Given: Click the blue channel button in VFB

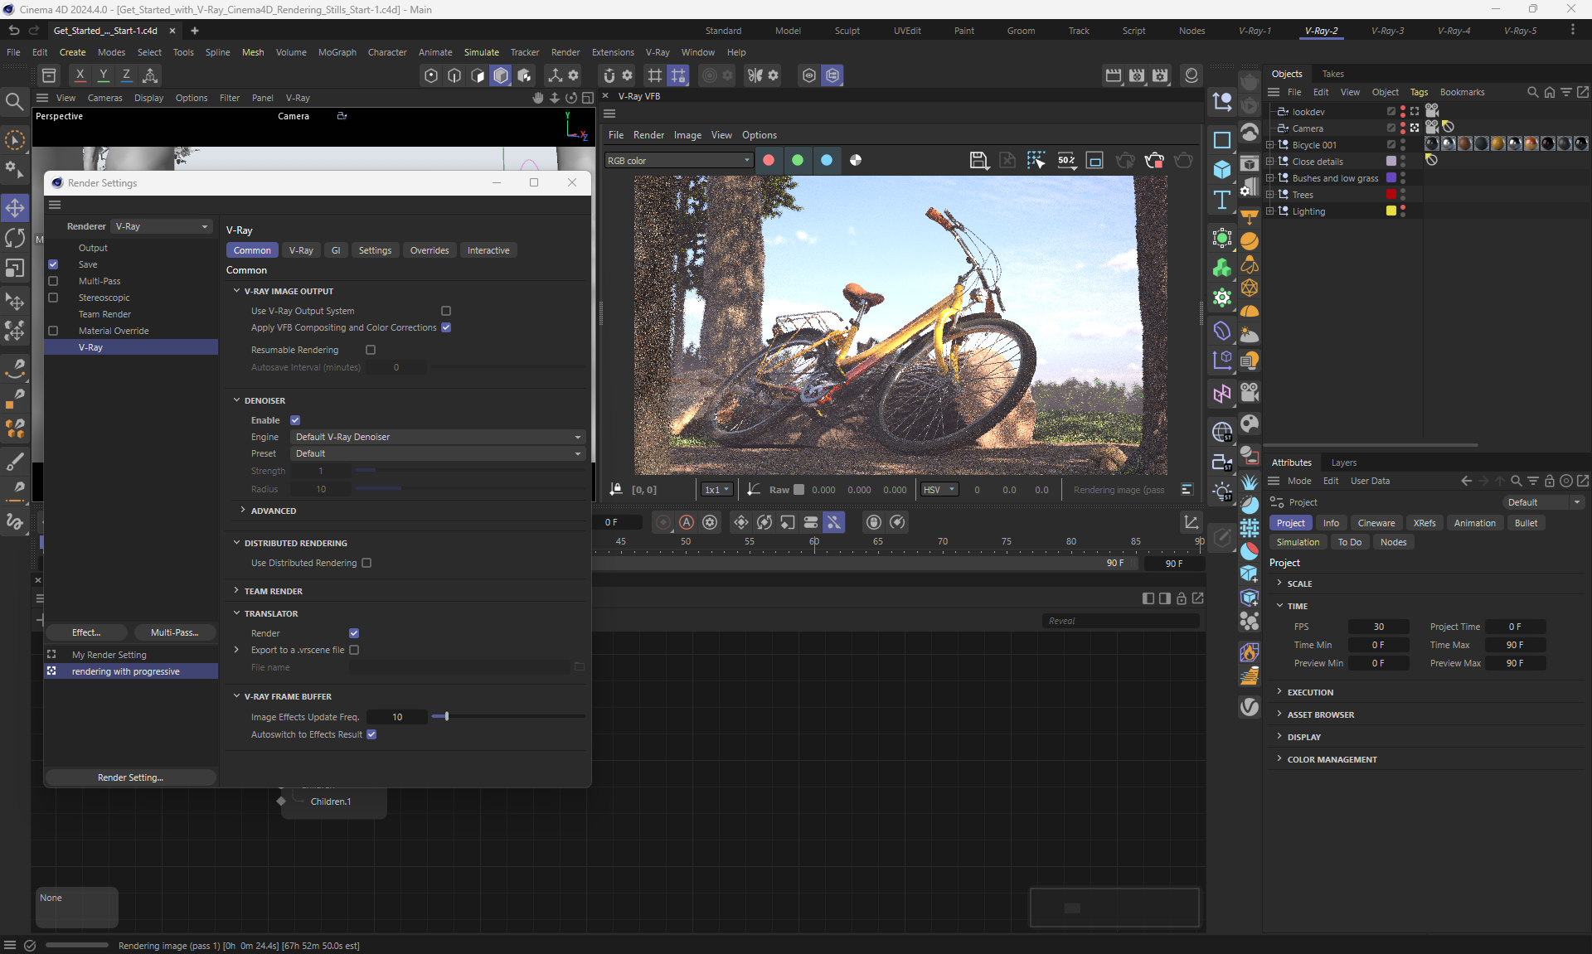Looking at the screenshot, I should click(x=827, y=160).
